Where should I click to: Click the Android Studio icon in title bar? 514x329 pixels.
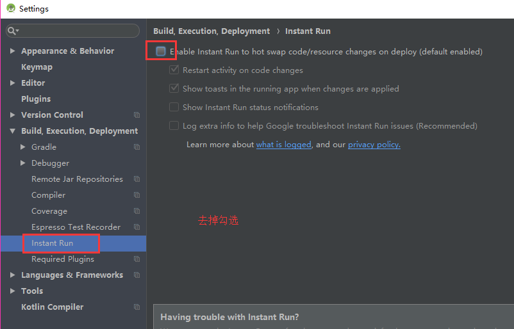[x=11, y=8]
